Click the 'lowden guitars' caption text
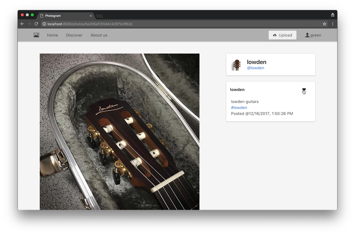 [x=245, y=102]
